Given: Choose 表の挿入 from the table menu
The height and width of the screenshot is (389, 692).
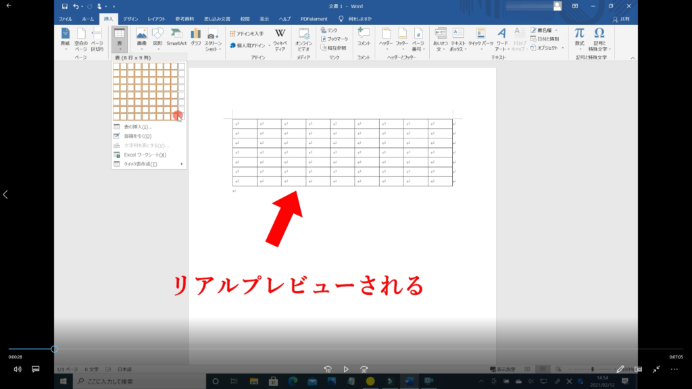Looking at the screenshot, I should 138,126.
